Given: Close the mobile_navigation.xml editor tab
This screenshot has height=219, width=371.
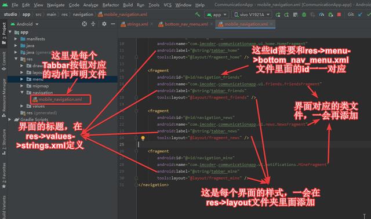Looking at the screenshot, I should (x=272, y=24).
